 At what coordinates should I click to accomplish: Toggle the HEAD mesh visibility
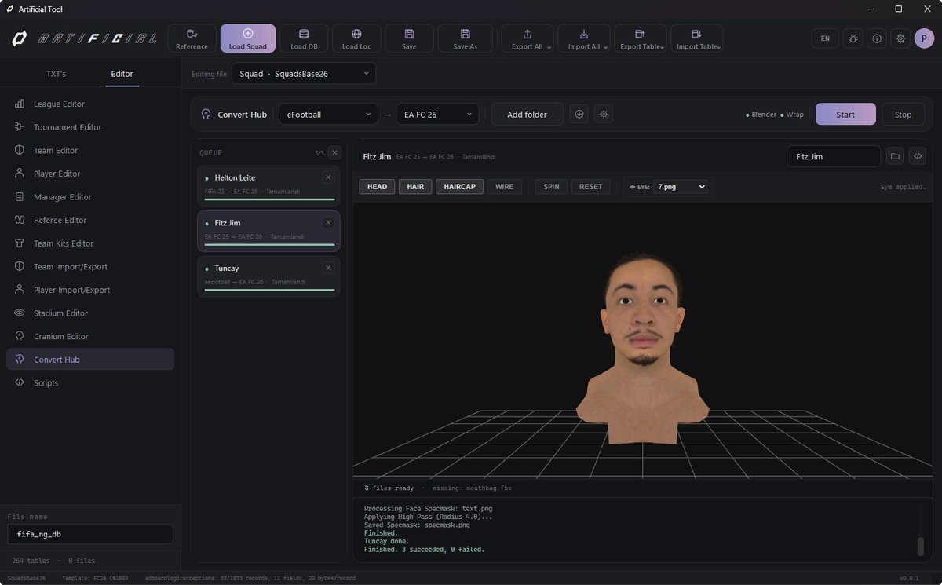(377, 187)
